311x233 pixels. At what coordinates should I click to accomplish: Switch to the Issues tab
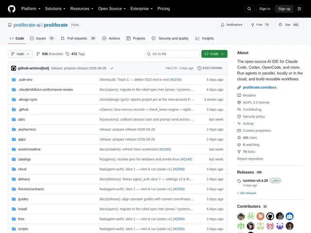point(42,38)
